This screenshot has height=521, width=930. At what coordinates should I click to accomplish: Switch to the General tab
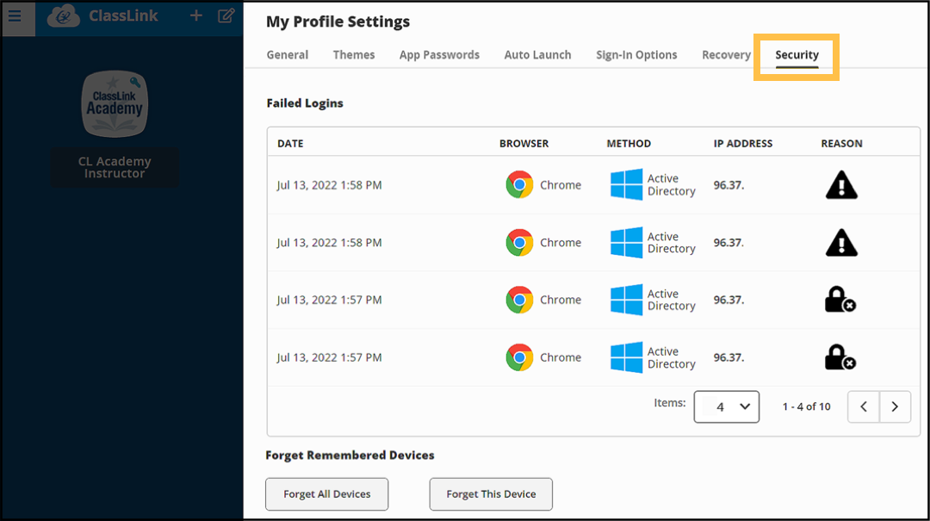point(287,54)
